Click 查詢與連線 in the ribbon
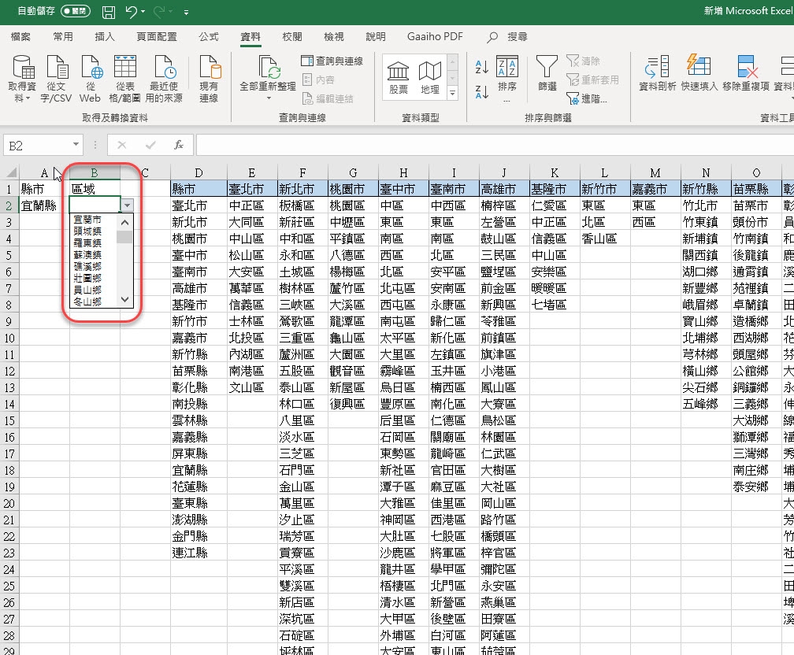The height and width of the screenshot is (655, 794). click(332, 61)
